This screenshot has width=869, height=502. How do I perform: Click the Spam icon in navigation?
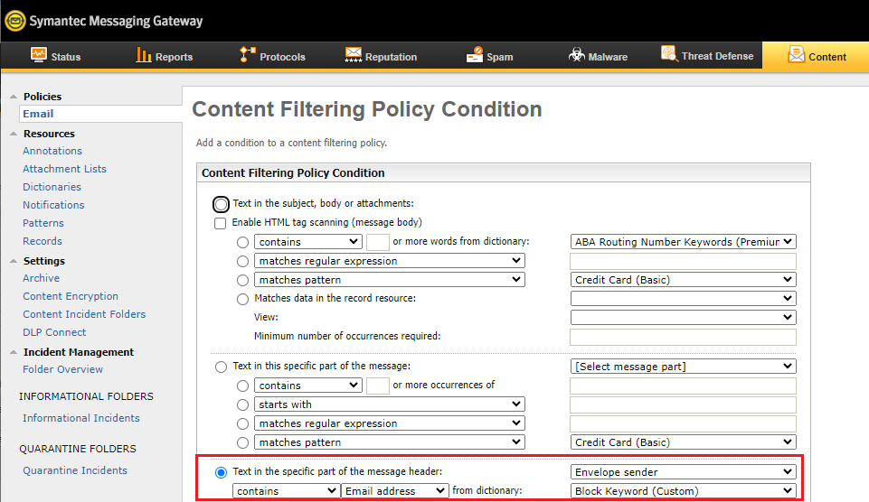coord(475,55)
